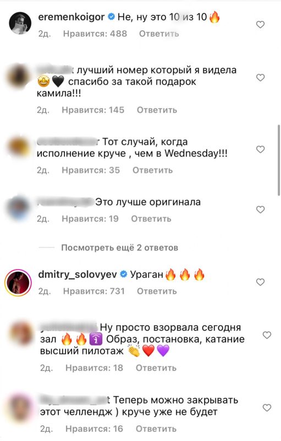Open eremenkoigor's profile avatar
281x441 pixels.
pos(20,23)
